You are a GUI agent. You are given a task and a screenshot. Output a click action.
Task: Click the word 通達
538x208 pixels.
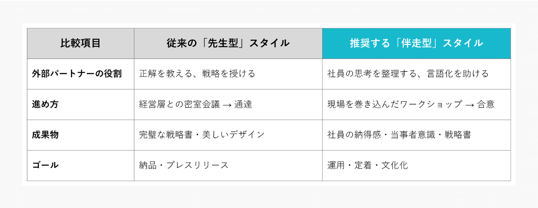(243, 104)
